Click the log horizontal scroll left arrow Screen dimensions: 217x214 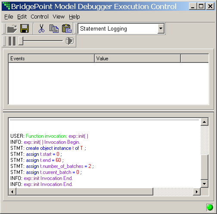(x=12, y=192)
